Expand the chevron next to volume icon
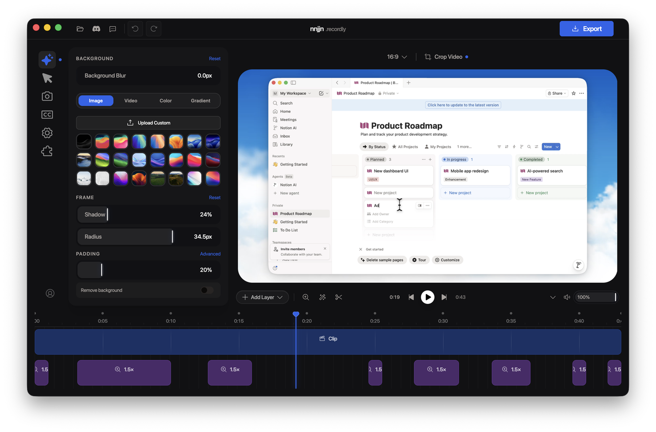The image size is (656, 432). click(x=553, y=297)
